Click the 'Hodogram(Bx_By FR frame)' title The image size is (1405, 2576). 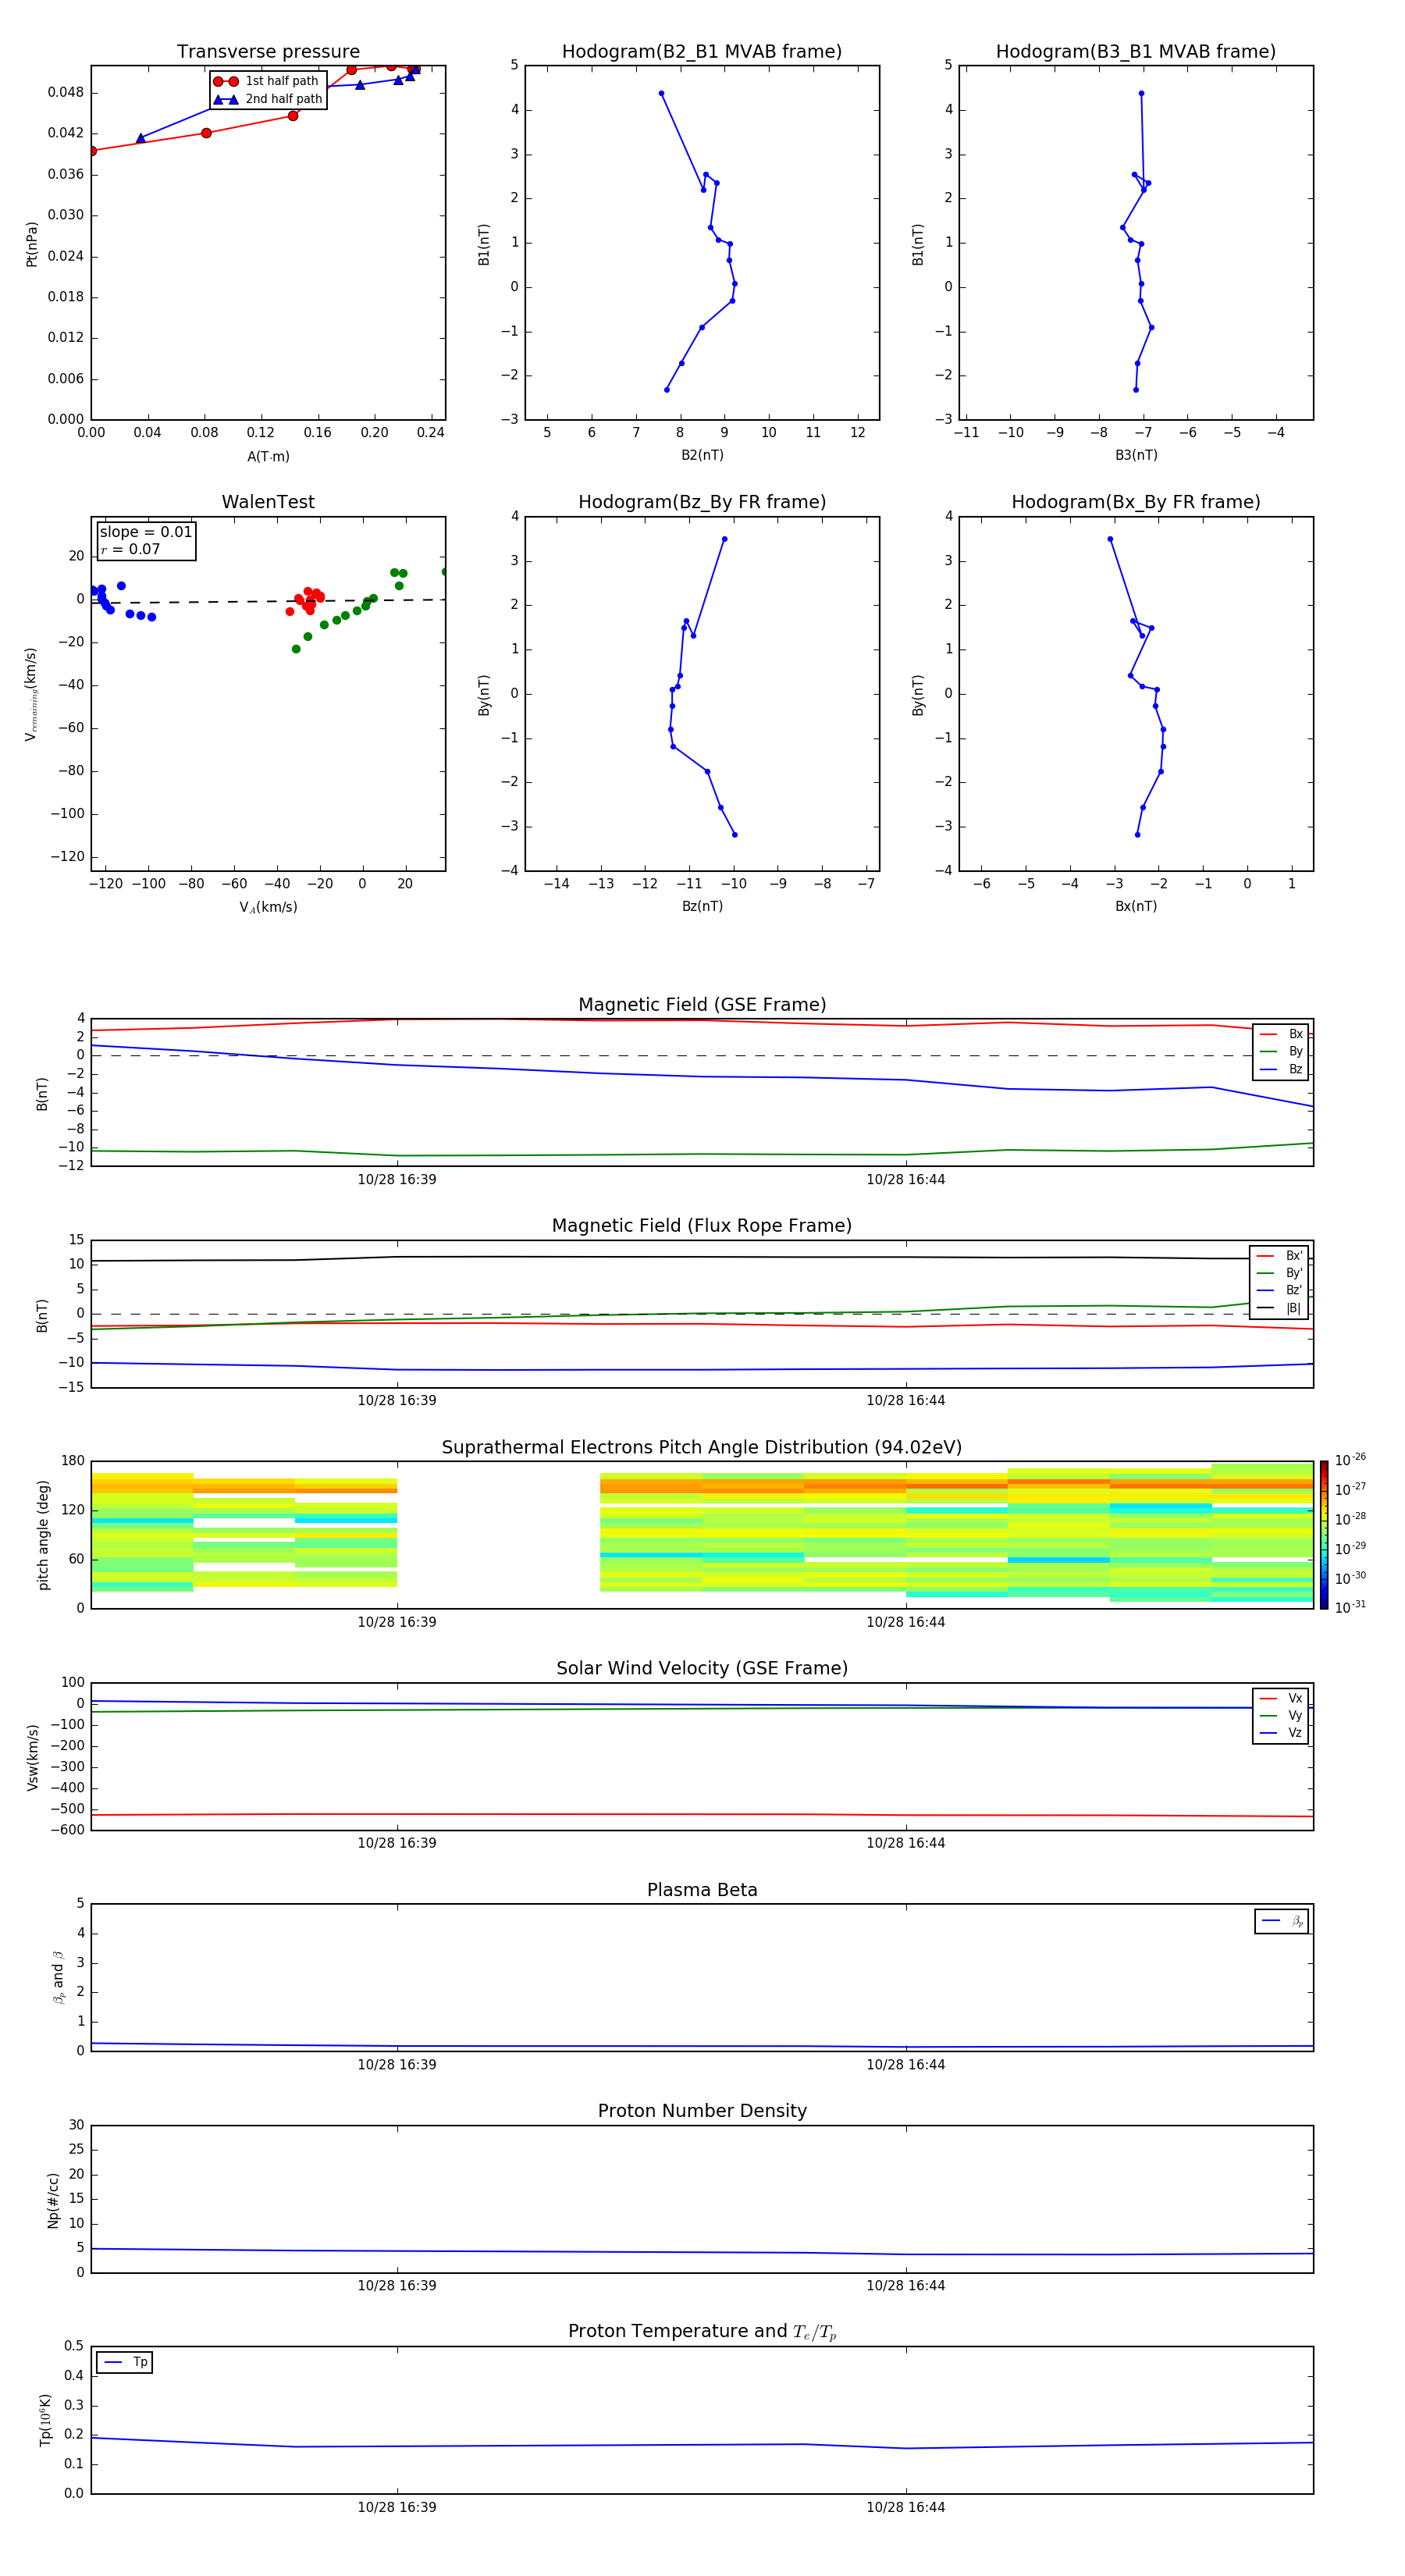[1136, 502]
